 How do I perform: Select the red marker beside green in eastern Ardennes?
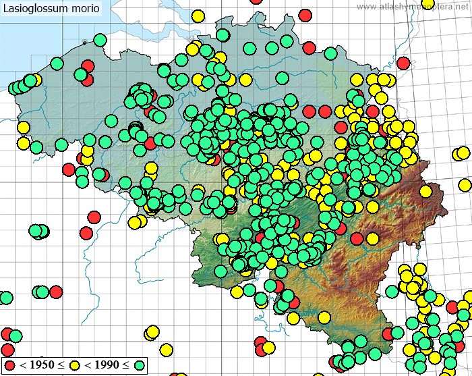tap(357, 238)
